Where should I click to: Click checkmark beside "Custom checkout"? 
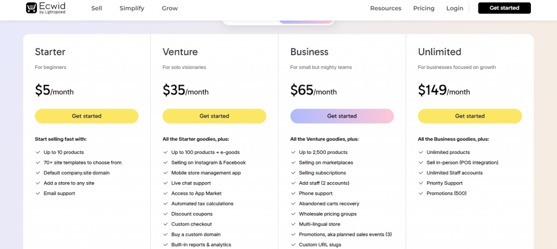coord(165,225)
